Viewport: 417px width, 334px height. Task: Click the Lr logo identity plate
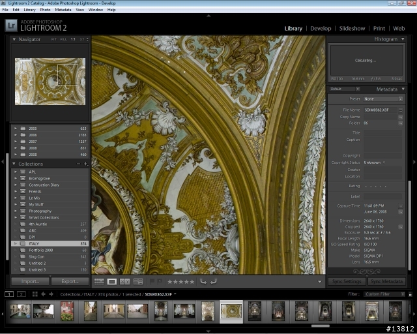point(11,25)
